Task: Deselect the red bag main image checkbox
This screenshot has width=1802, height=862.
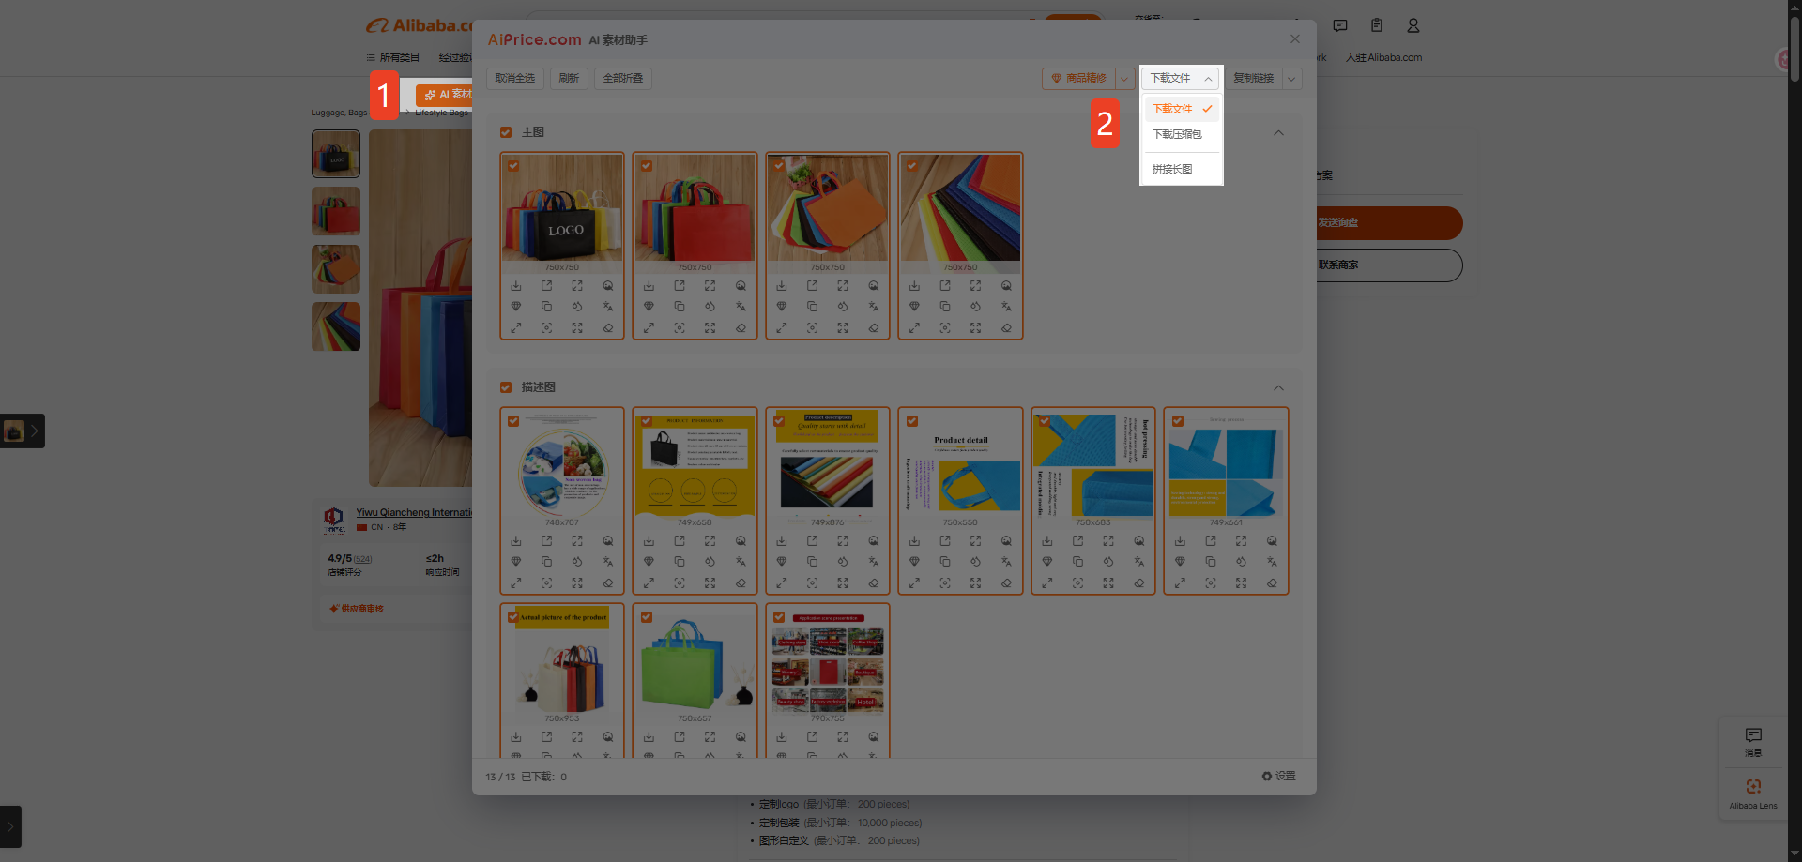Action: [x=647, y=166]
